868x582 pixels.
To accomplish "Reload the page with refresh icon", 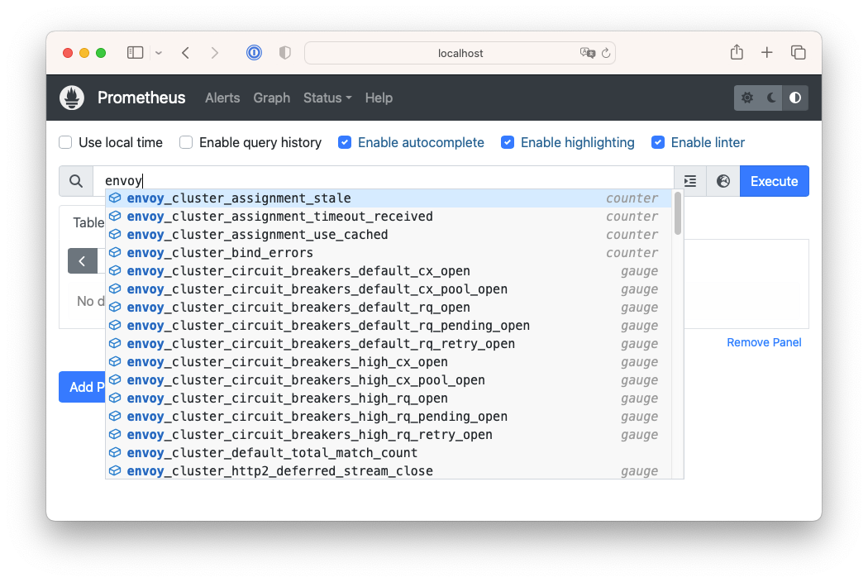I will (x=606, y=53).
